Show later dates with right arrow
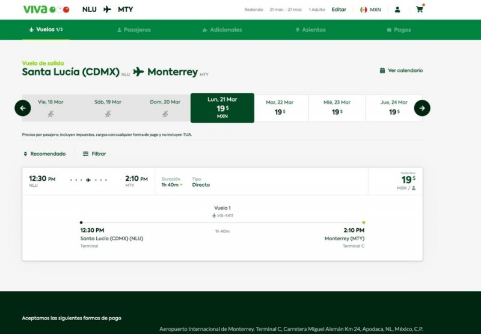 422,108
